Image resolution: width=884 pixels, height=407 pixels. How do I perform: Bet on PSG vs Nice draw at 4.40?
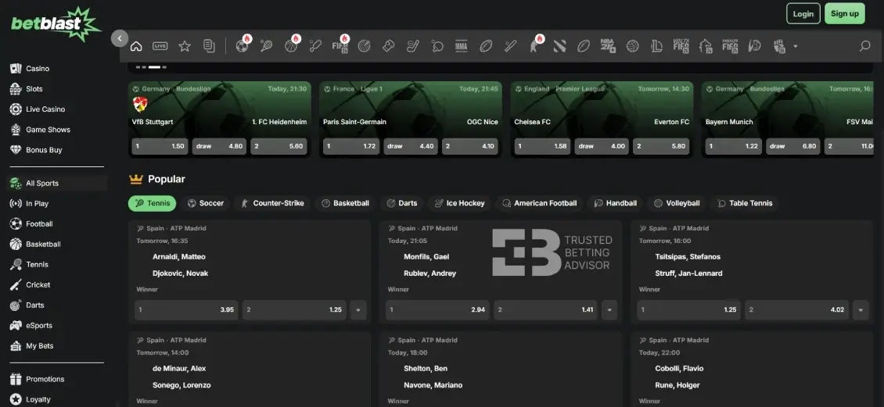pyautogui.click(x=411, y=146)
